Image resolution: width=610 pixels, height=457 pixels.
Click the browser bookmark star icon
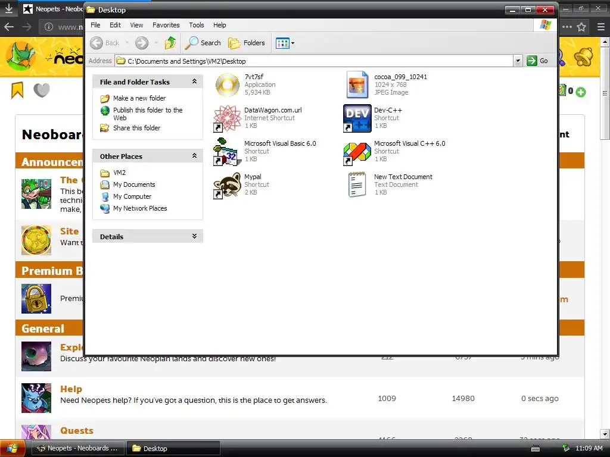click(x=581, y=27)
